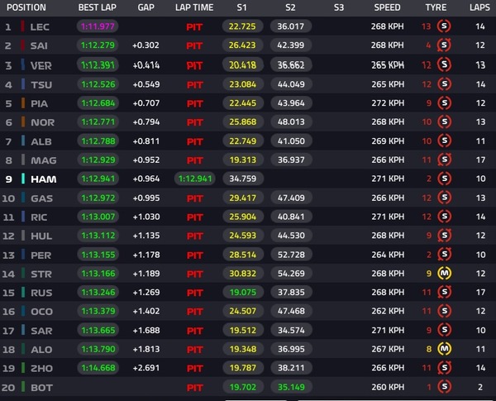The image size is (496, 401).
Task: Select the SPEED column header
Action: coord(387,7)
